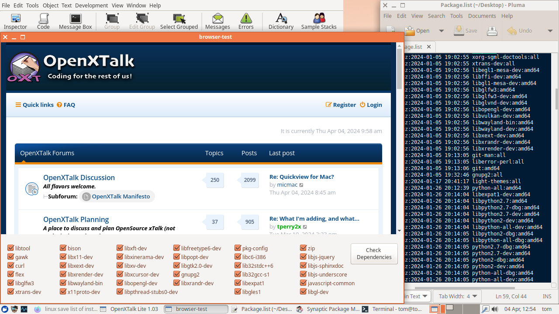Switch to Terminal in the taskbar
559x314 pixels.
point(392,309)
